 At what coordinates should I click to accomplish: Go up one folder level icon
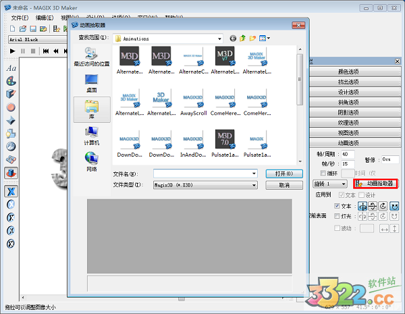242,38
